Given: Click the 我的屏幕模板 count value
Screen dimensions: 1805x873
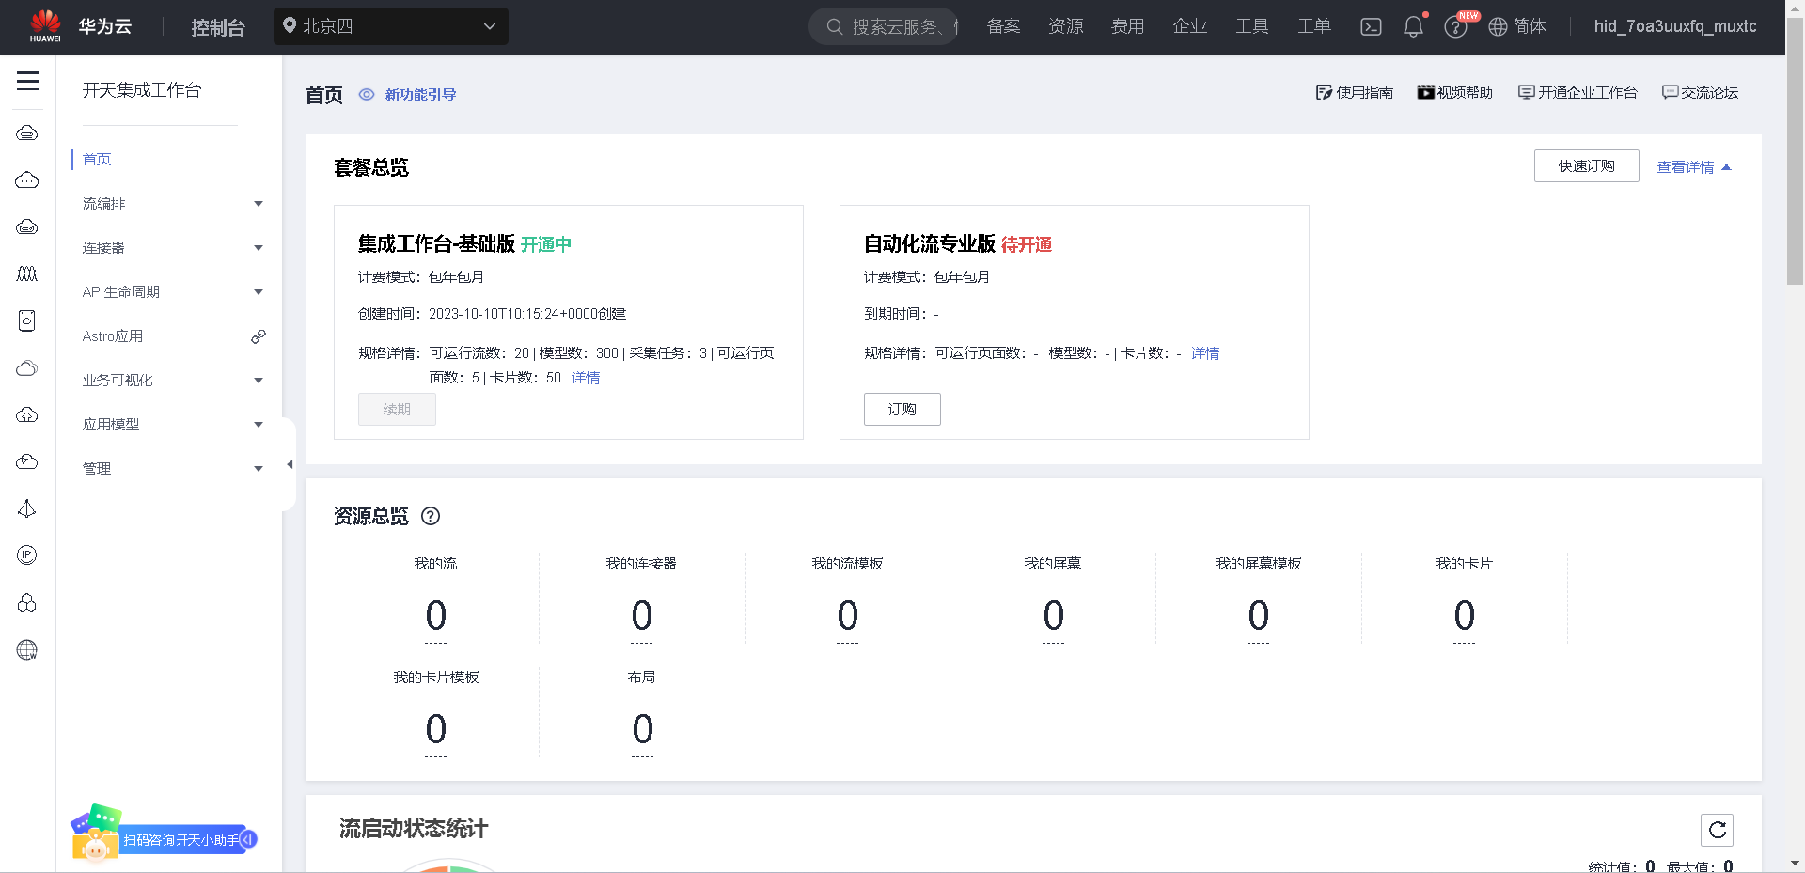Looking at the screenshot, I should (1258, 616).
